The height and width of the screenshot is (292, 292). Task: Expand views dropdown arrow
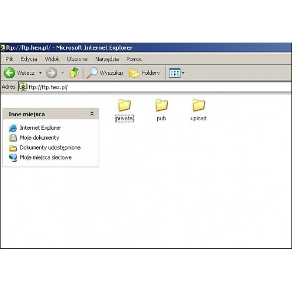click(183, 73)
